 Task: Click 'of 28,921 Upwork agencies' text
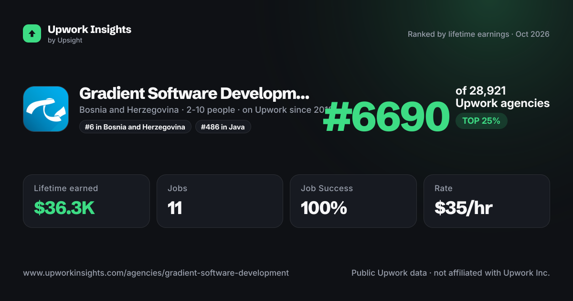click(x=502, y=97)
